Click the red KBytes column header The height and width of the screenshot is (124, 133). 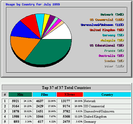(70, 95)
